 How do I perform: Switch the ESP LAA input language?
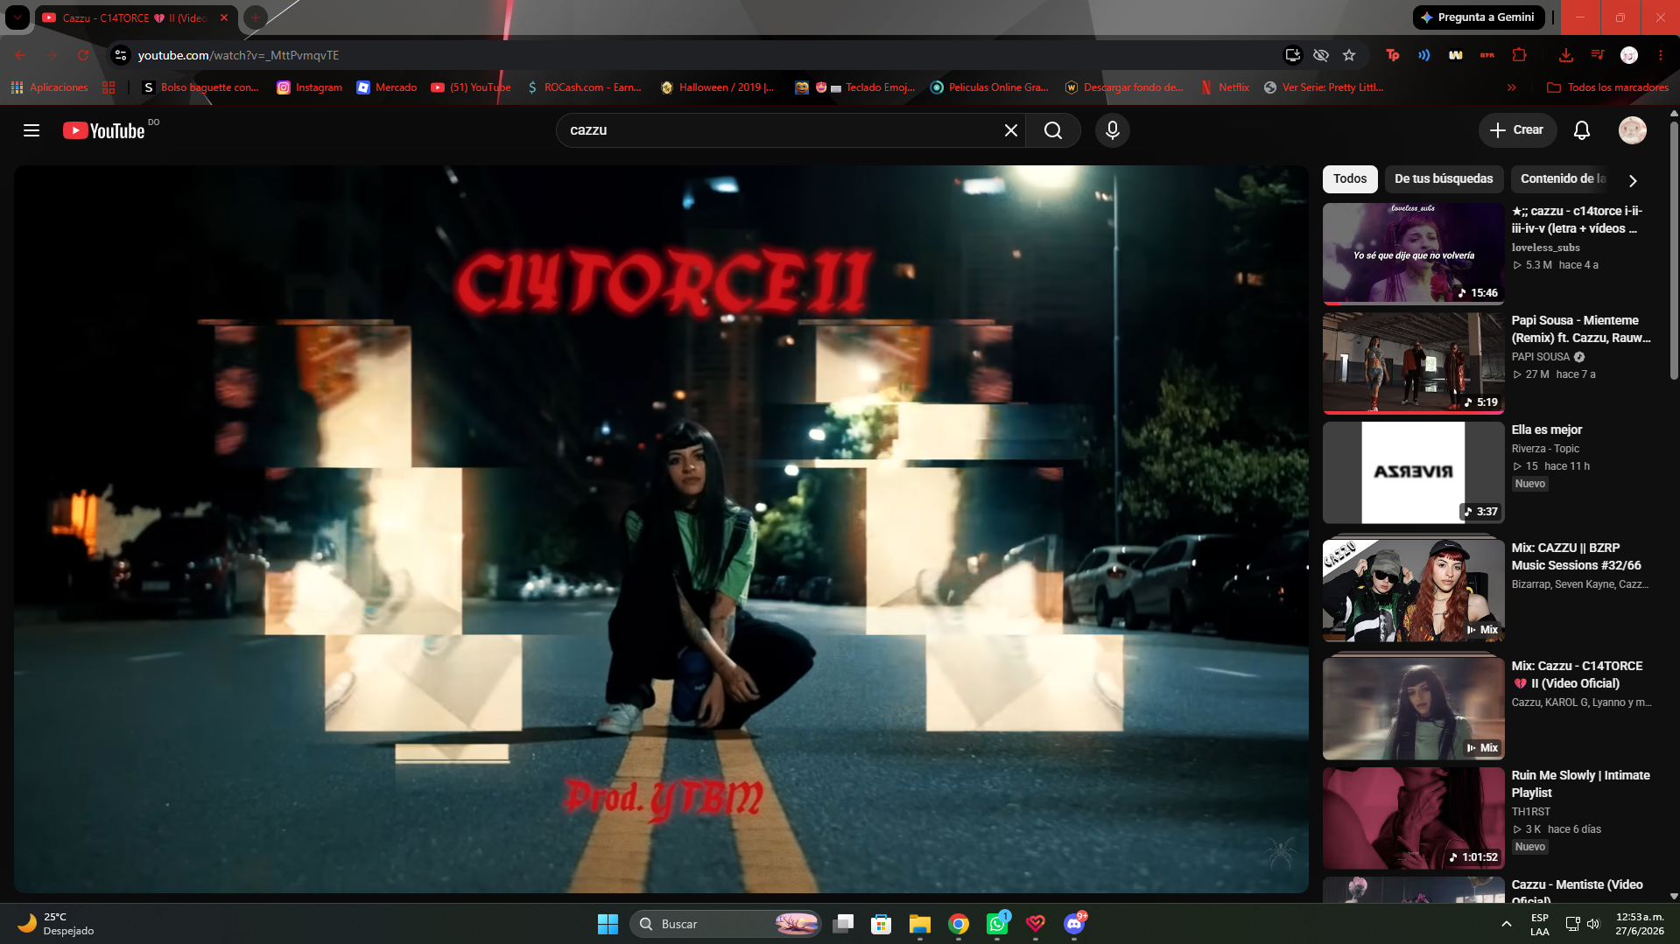tap(1540, 924)
